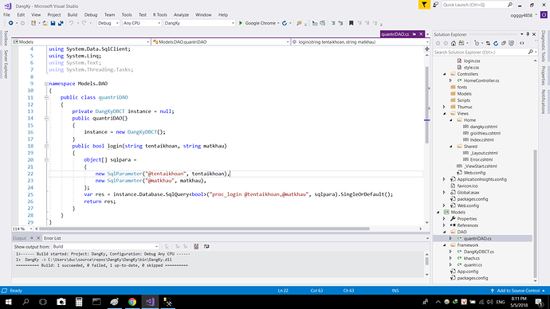The width and height of the screenshot is (550, 309).
Task: Open the Calculator from the taskbar
Action: 79,302
